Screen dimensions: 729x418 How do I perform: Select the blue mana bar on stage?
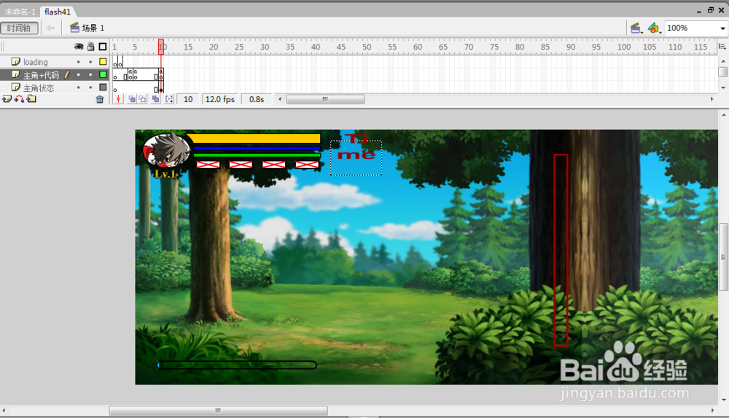tap(257, 148)
